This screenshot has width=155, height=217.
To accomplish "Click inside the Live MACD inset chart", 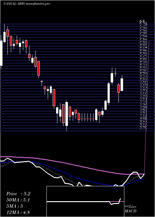I will [85, 201].
